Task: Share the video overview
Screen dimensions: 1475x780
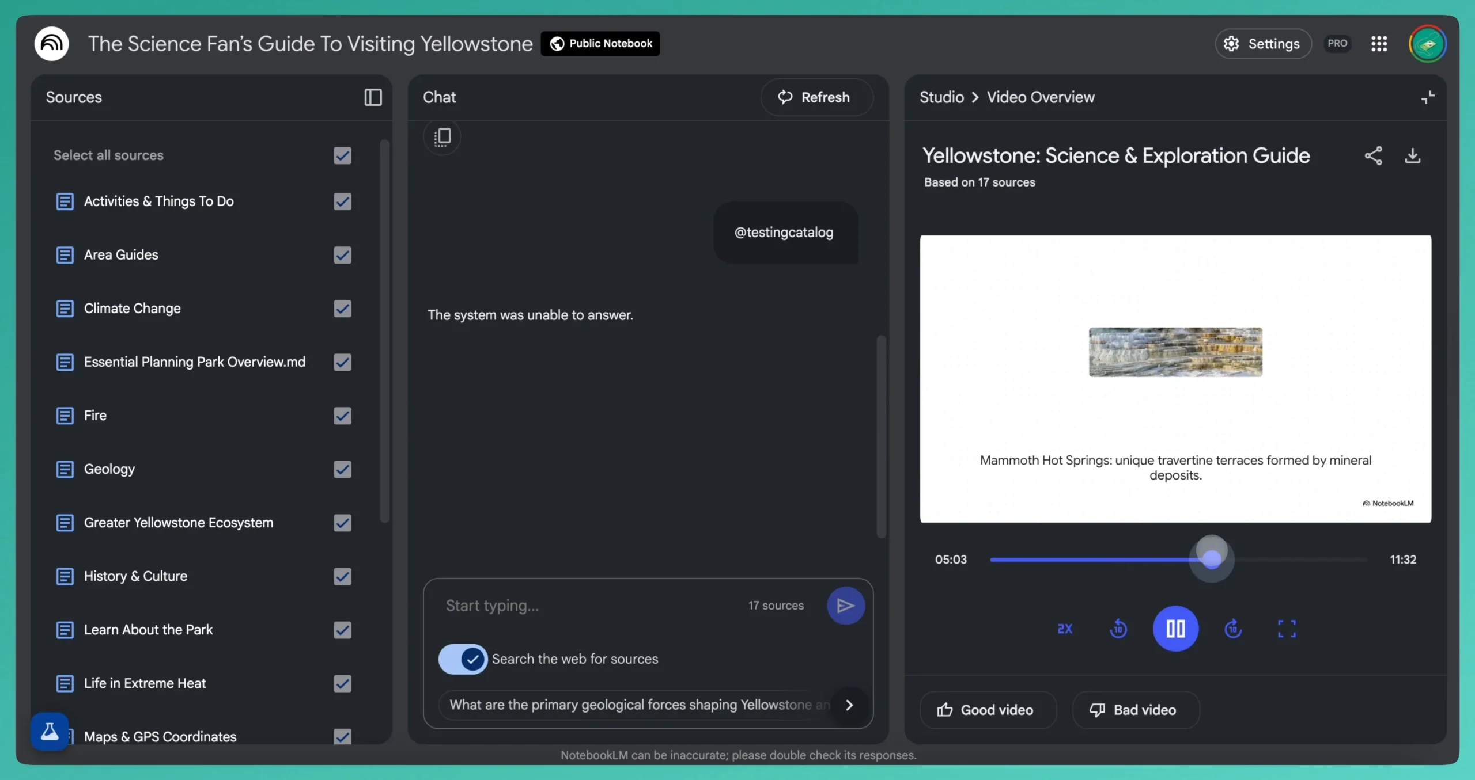Action: (x=1373, y=155)
